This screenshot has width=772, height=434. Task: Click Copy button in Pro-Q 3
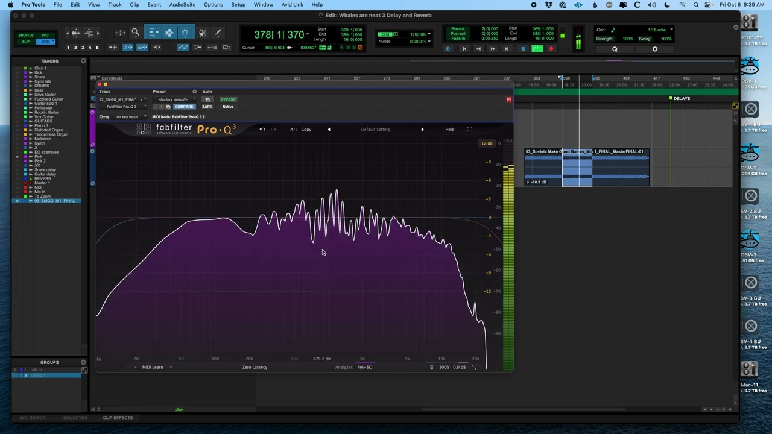(x=306, y=129)
